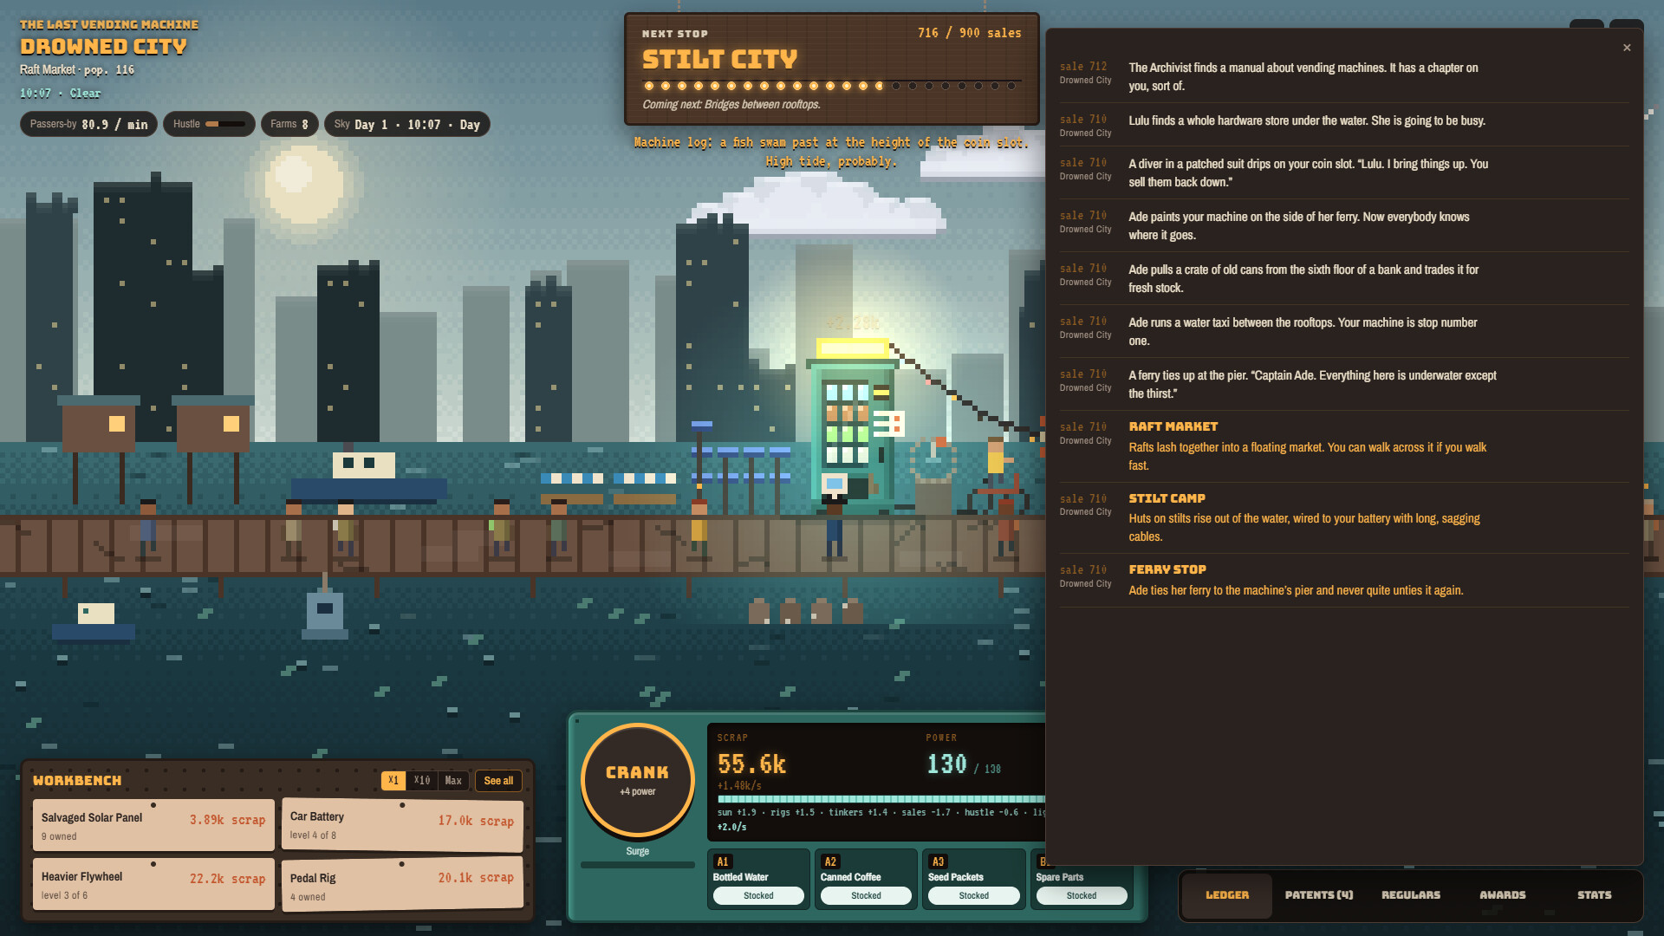Buy the Car Battery upgrade

coord(402,825)
